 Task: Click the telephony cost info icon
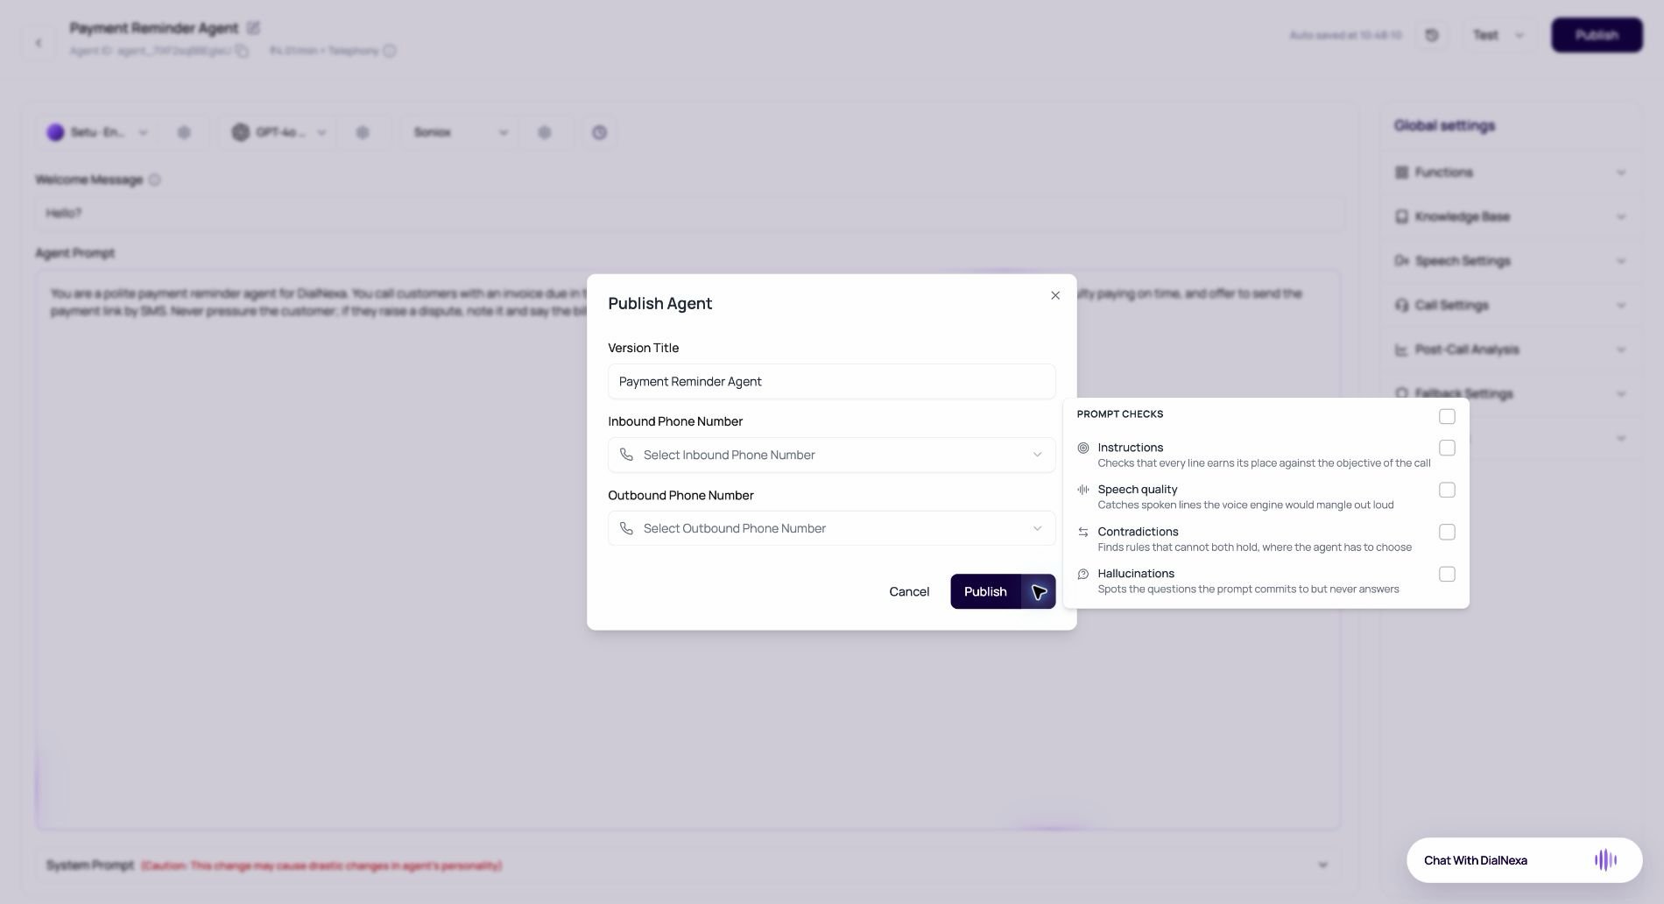390,51
